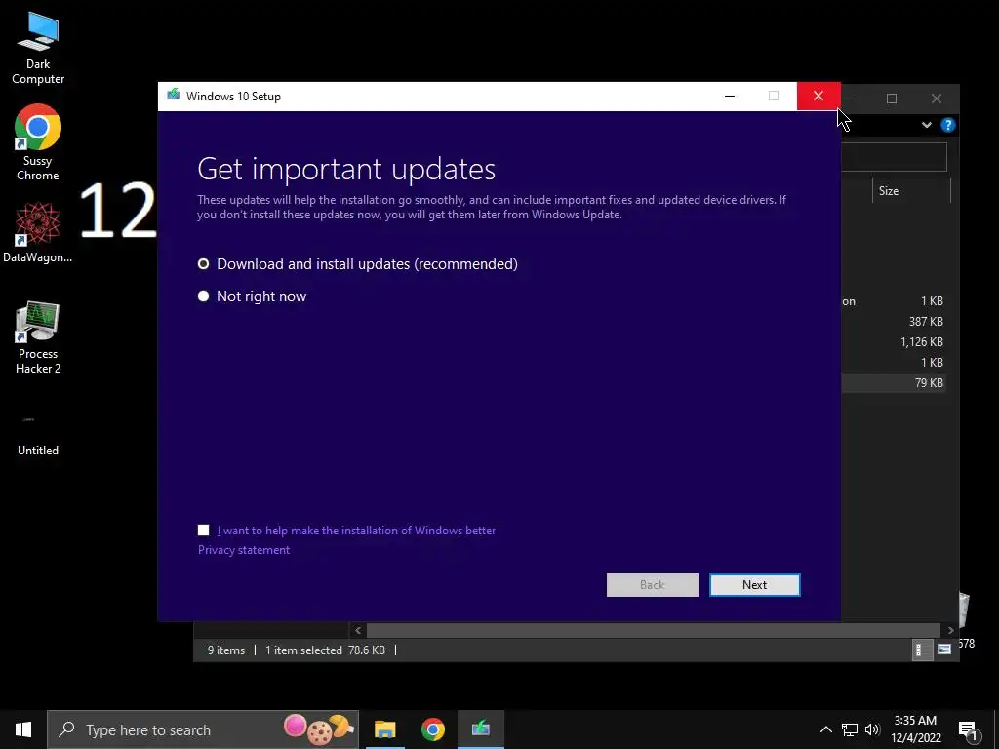
Task: Open File Explorer from the taskbar
Action: pos(384,729)
